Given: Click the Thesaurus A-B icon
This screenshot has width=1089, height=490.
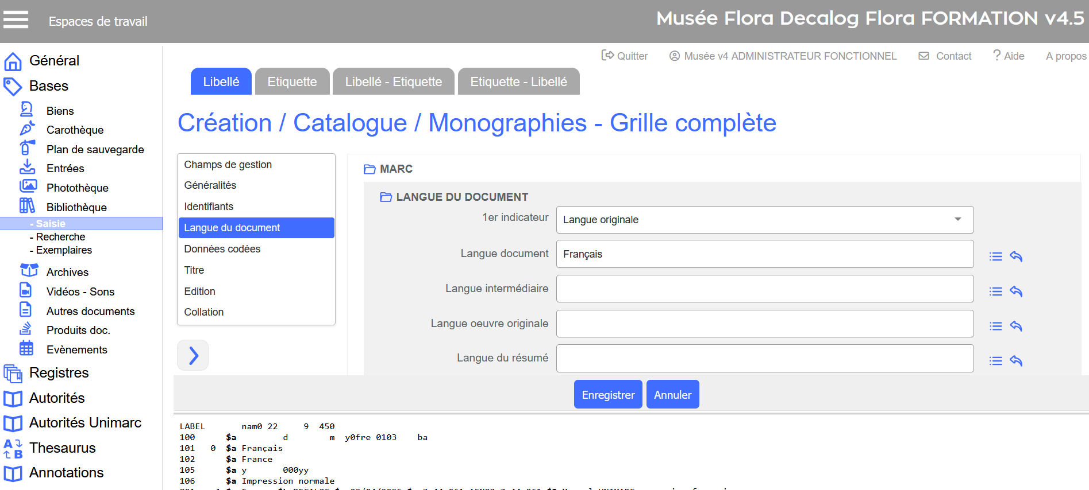Looking at the screenshot, I should (x=13, y=448).
